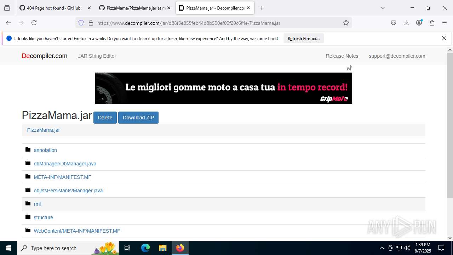Open the annotation folder link
The height and width of the screenshot is (255, 453).
tap(45, 150)
